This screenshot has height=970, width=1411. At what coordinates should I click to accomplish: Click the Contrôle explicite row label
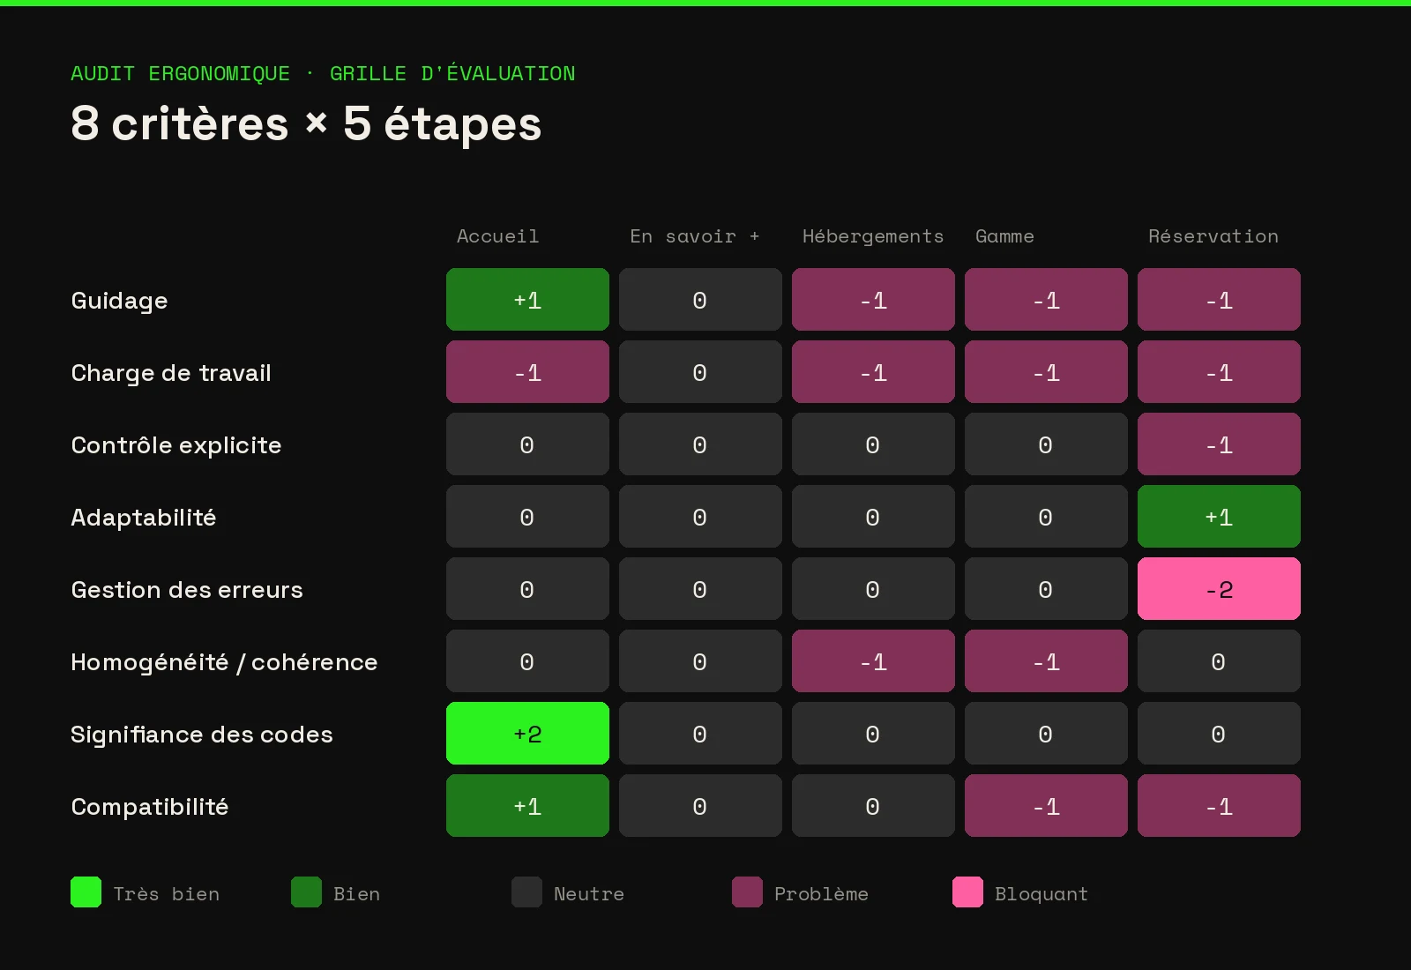(176, 445)
